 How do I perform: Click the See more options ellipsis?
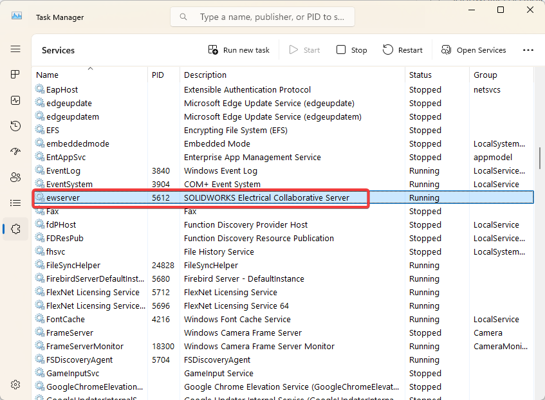pos(528,50)
